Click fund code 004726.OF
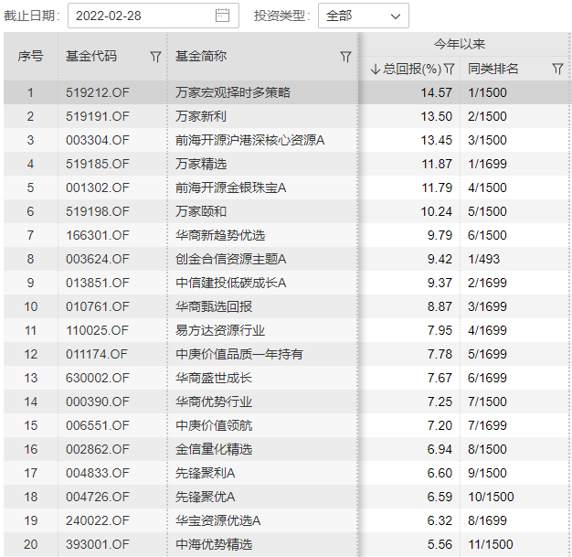The height and width of the screenshot is (557, 572). [98, 497]
